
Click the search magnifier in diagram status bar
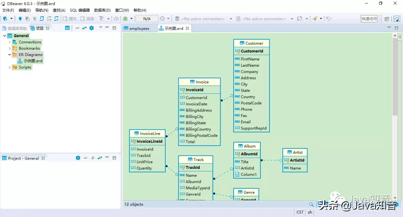point(311,204)
